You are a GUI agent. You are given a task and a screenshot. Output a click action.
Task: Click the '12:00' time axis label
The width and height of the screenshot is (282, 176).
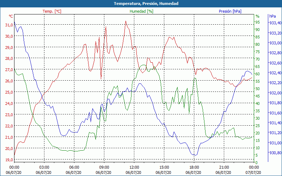pos(134,167)
